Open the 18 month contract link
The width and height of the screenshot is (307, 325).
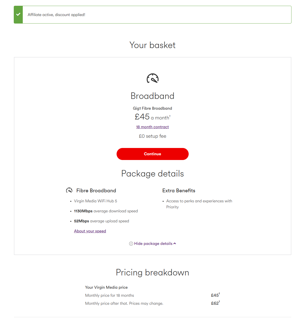click(x=152, y=127)
